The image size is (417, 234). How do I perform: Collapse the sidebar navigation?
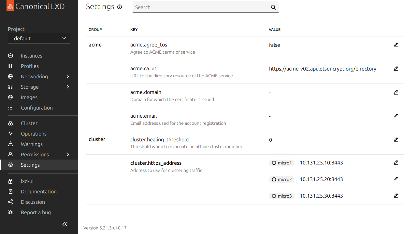(65, 224)
